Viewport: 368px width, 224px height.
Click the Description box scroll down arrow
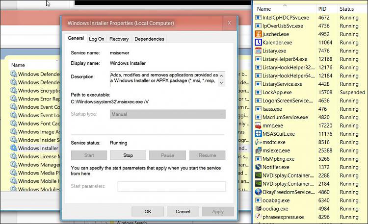tap(221, 83)
